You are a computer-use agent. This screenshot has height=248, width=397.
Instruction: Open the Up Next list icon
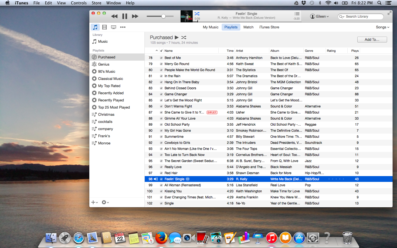pyautogui.click(x=297, y=14)
